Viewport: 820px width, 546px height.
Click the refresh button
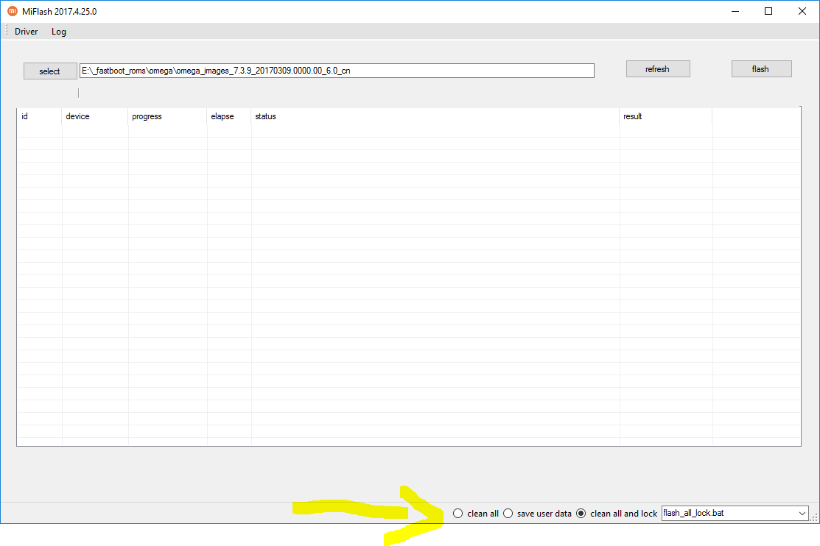pyautogui.click(x=658, y=69)
